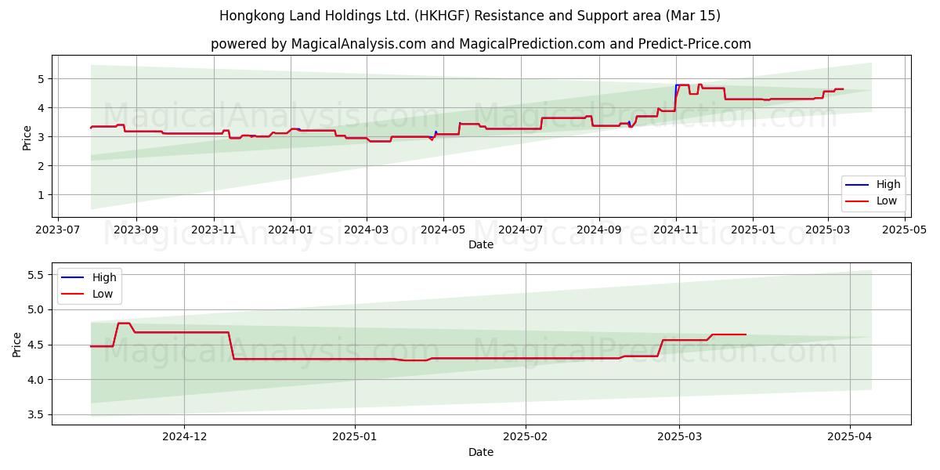Image resolution: width=940 pixels, height=470 pixels.
Task: Click the '2023-07' tick label
Action: point(60,230)
